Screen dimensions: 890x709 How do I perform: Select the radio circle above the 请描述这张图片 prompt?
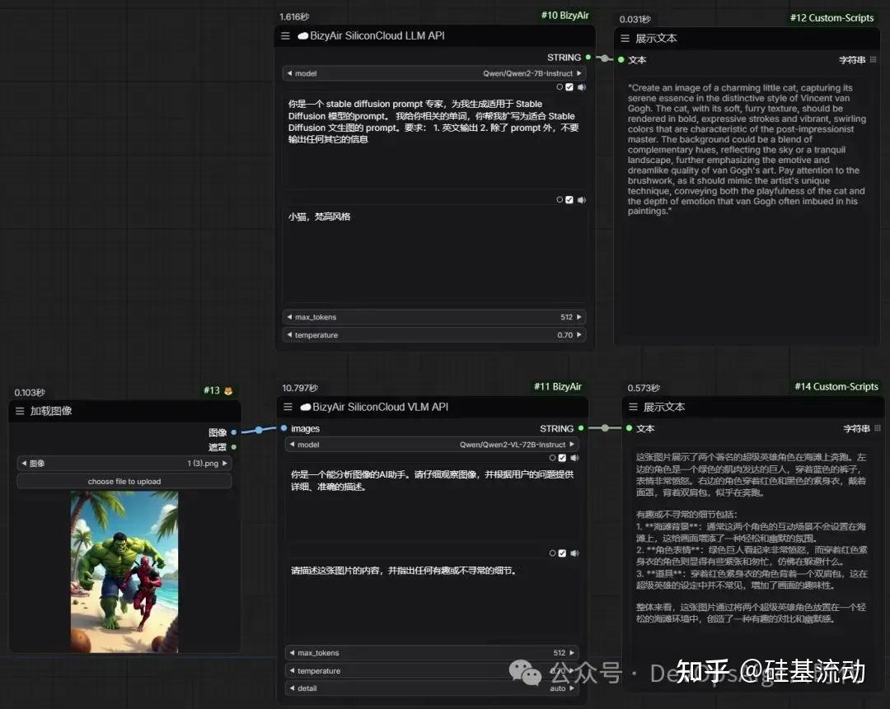click(x=552, y=553)
